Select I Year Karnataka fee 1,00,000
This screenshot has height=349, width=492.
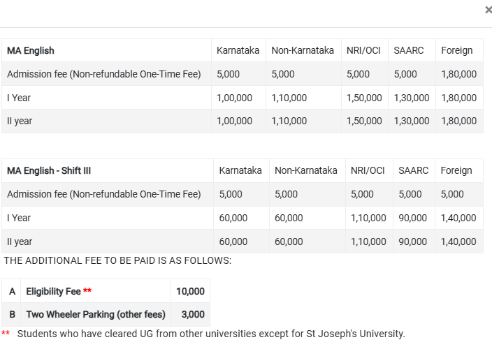pos(234,98)
